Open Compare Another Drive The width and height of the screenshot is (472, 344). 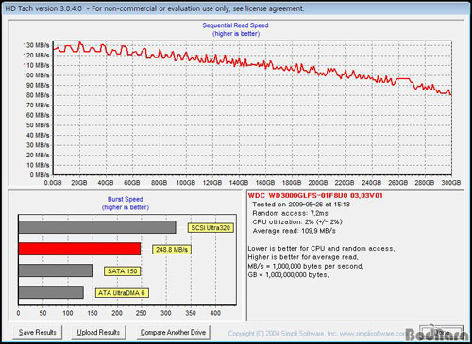173,333
